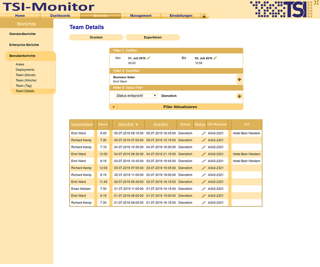Image resolution: width=320 pixels, height=267 pixels.
Task: Edit status of Emil Ward 02.07.2019 06:45:00 row
Action: (x=204, y=182)
